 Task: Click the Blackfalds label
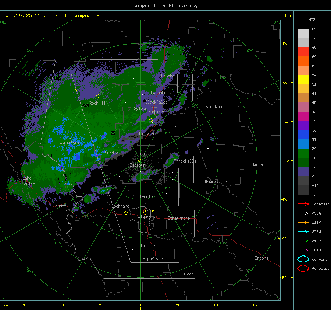[x=156, y=102]
